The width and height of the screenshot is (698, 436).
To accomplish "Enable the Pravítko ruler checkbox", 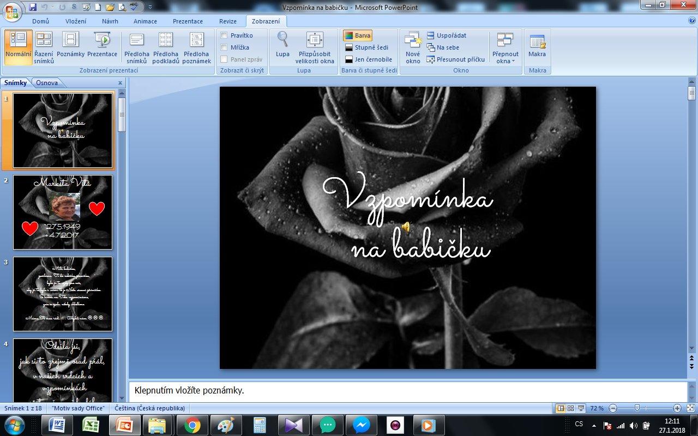I will (x=224, y=35).
